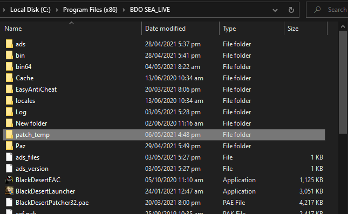348x214 pixels.
Task: Select the BlackDesertLauncher file name
Action: (x=45, y=191)
